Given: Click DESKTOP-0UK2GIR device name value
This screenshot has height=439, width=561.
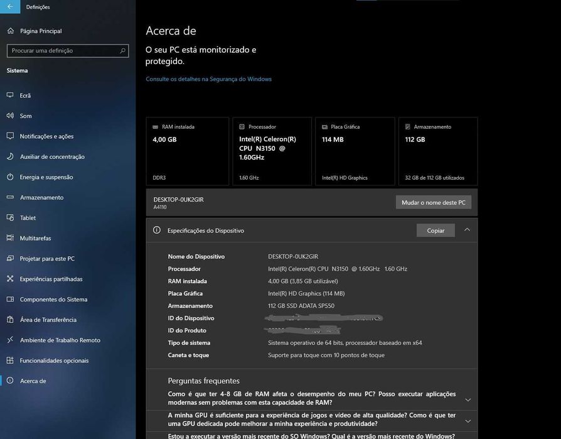Looking at the screenshot, I should pos(293,256).
